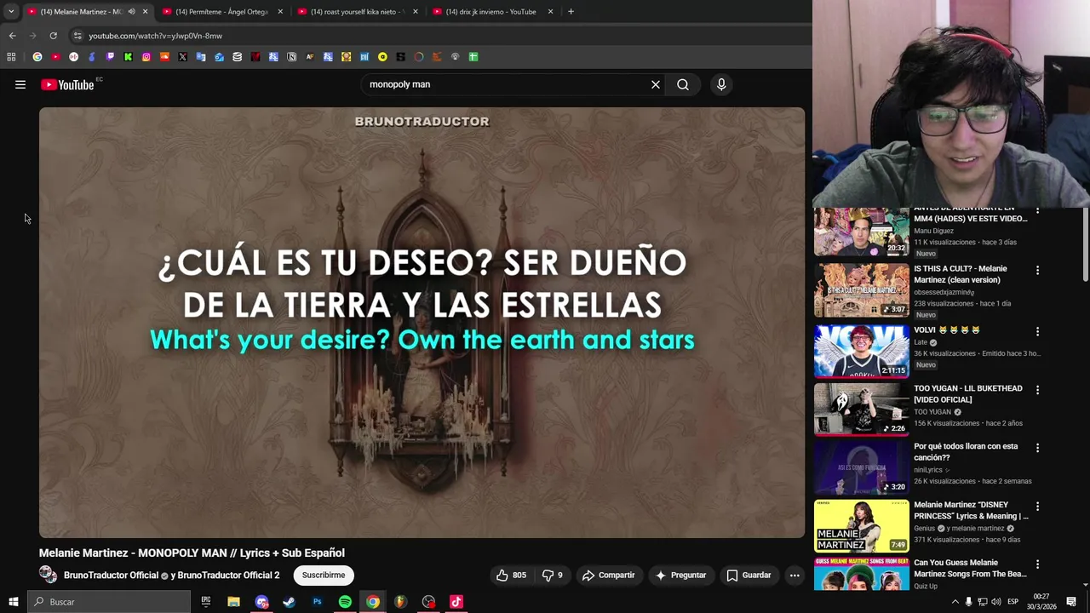Open Photoshop from the taskbar
Screen dimensions: 1090x613
[317, 602]
